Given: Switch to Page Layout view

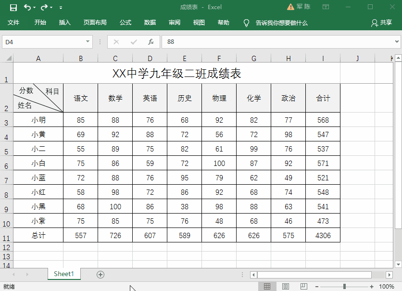Looking at the screenshot, I should [285, 287].
